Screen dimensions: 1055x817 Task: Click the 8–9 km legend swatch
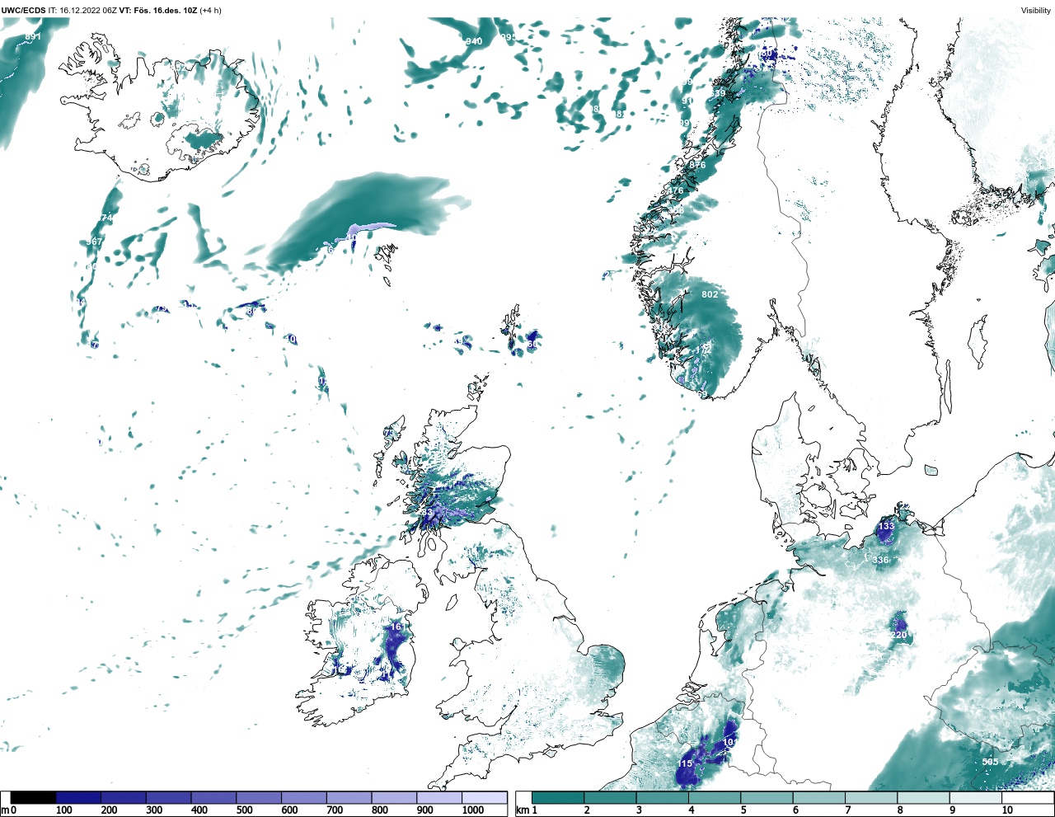tap(924, 798)
